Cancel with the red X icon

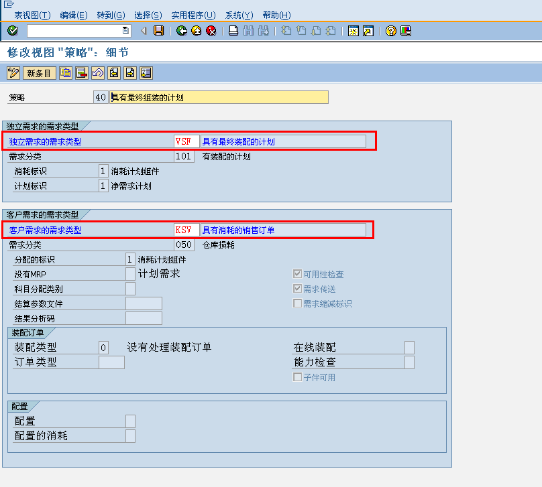(x=211, y=31)
